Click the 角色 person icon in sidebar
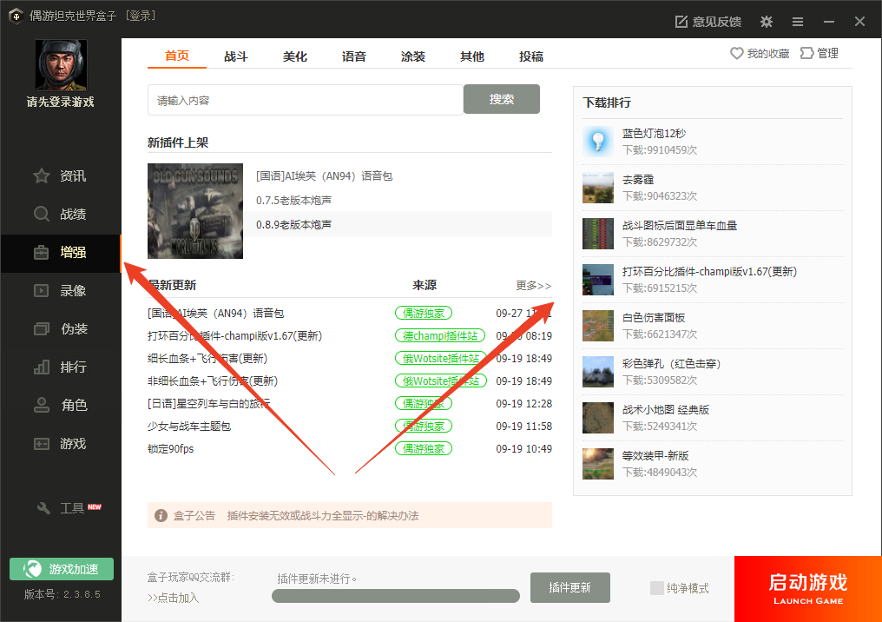 coord(42,406)
